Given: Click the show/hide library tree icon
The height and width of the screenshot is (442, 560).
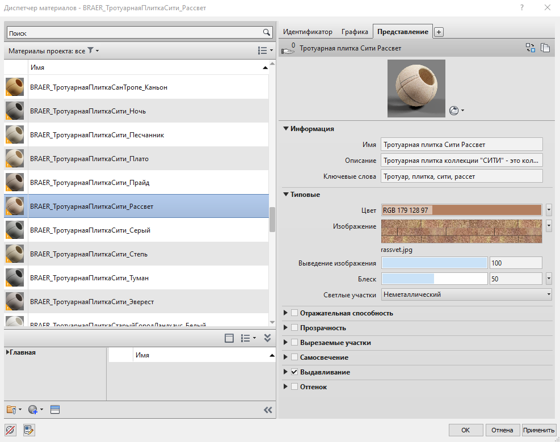Looking at the screenshot, I should 229,338.
